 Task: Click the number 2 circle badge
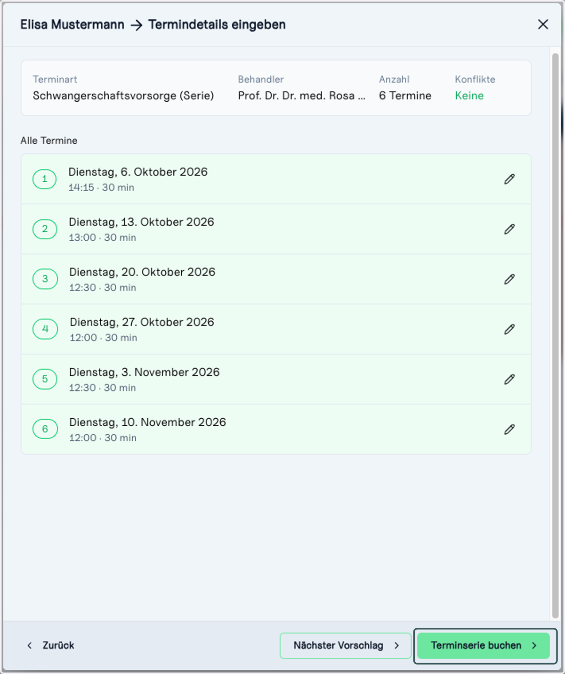(x=45, y=229)
